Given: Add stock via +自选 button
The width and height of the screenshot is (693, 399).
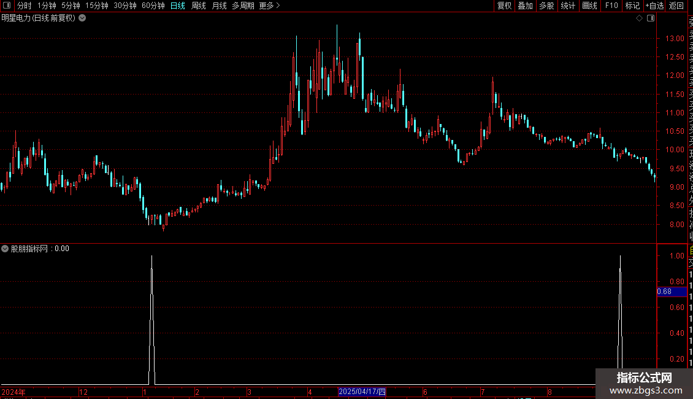Looking at the screenshot, I should pyautogui.click(x=654, y=6).
